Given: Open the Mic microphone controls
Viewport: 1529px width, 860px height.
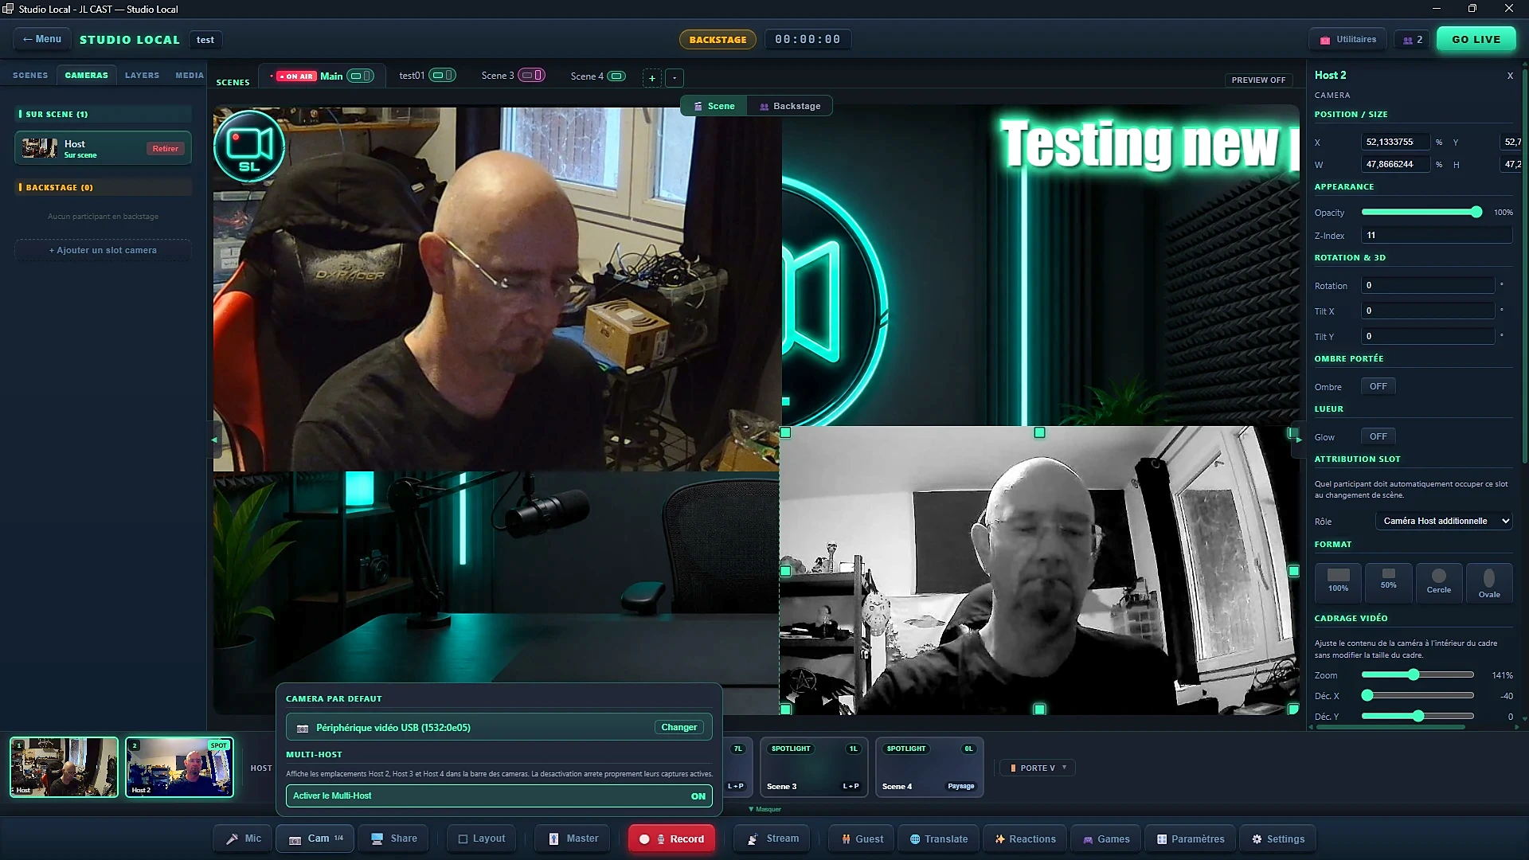Looking at the screenshot, I should tap(243, 838).
